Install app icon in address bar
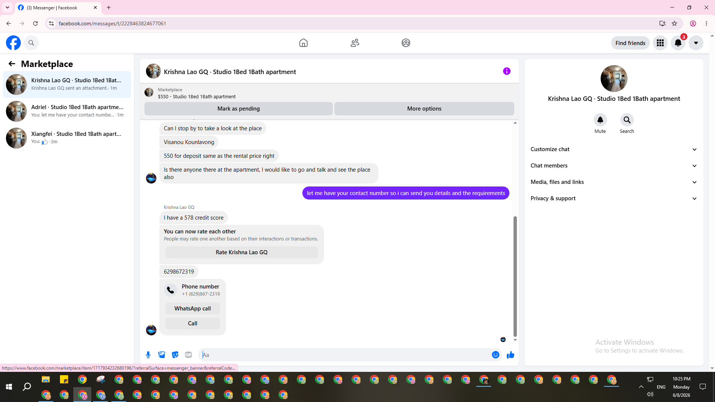This screenshot has width=715, height=402. (x=662, y=23)
